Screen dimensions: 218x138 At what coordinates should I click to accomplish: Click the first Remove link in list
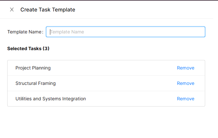(185, 68)
